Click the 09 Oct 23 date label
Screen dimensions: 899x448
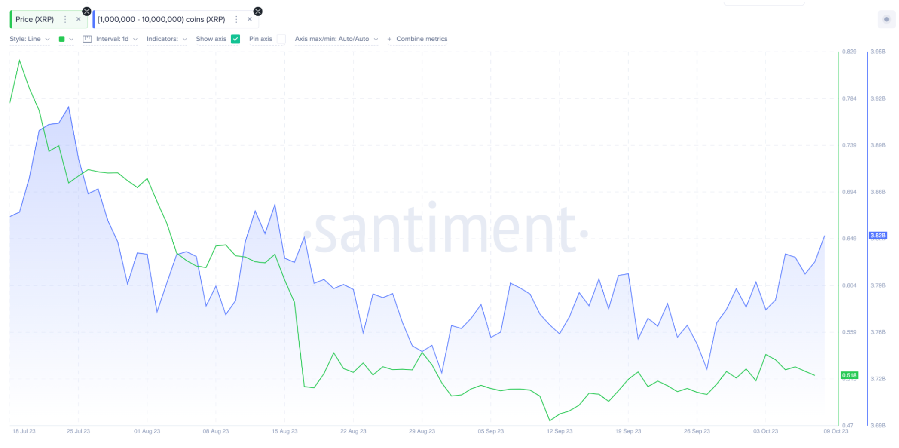coord(836,431)
